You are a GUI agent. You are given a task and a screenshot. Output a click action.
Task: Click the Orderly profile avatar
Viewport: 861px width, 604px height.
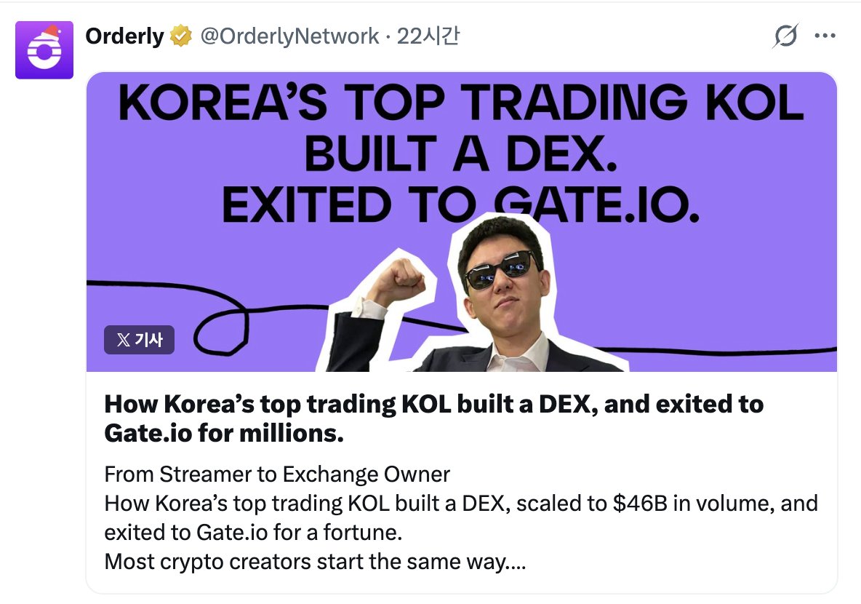(x=44, y=49)
